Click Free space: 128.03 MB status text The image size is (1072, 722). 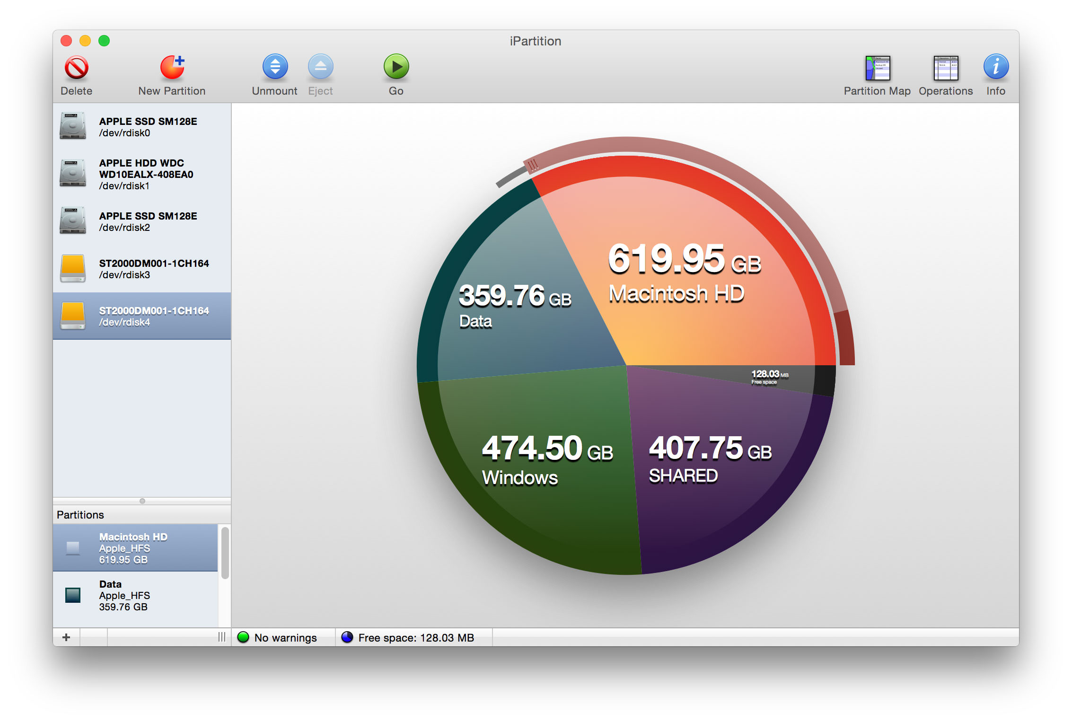point(416,638)
